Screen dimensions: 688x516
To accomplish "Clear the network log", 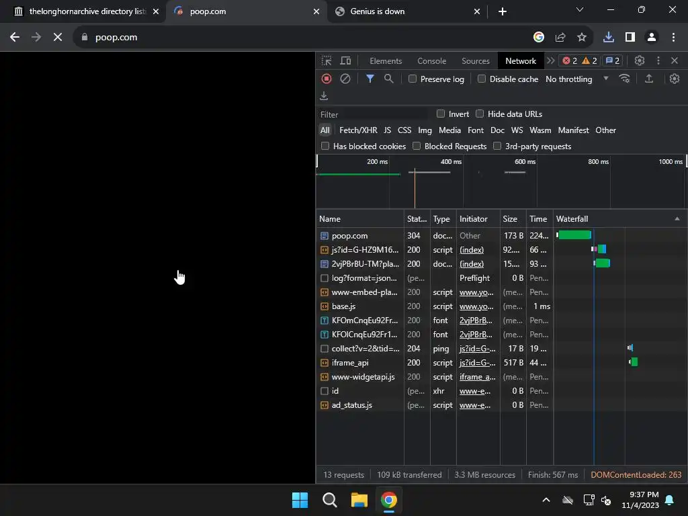I will click(x=345, y=79).
